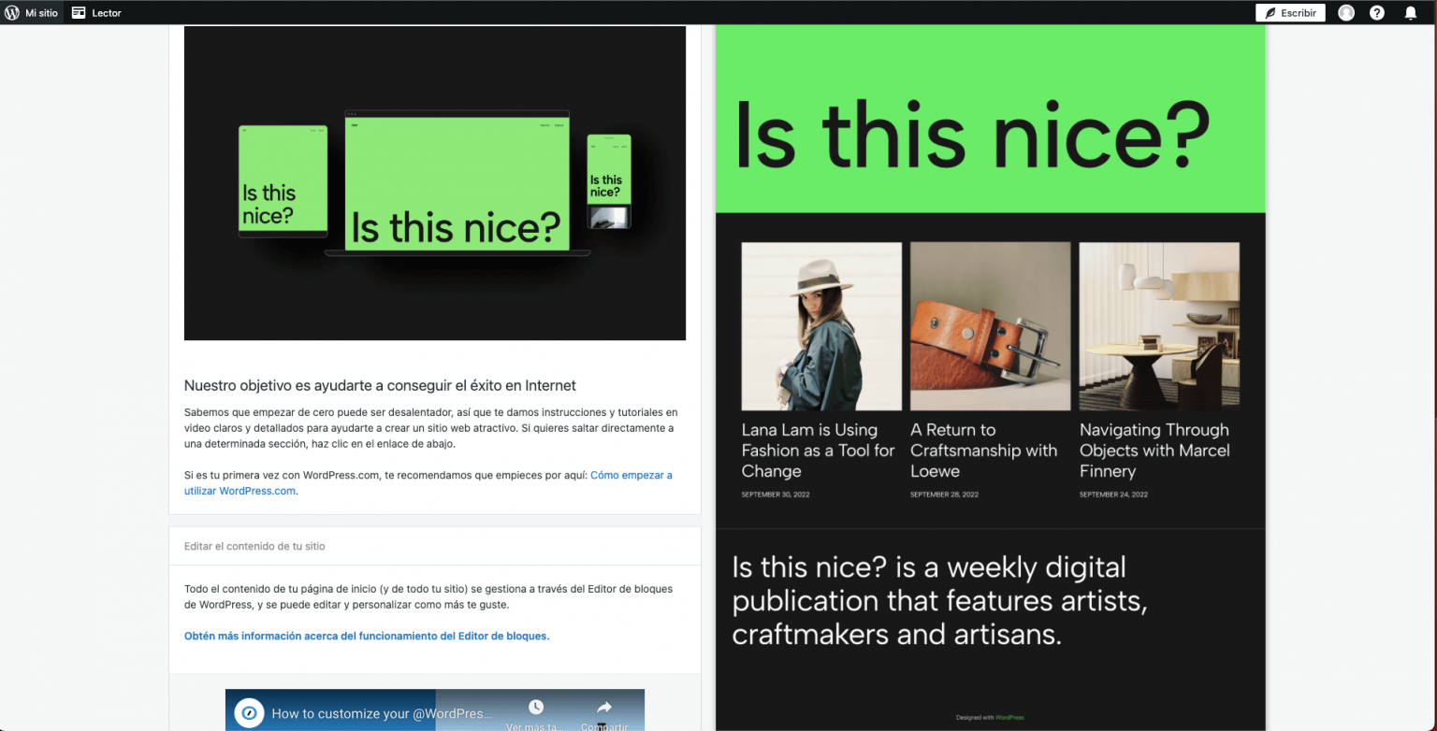Click the video's watch later clock icon
This screenshot has width=1437, height=731.
[x=536, y=708]
